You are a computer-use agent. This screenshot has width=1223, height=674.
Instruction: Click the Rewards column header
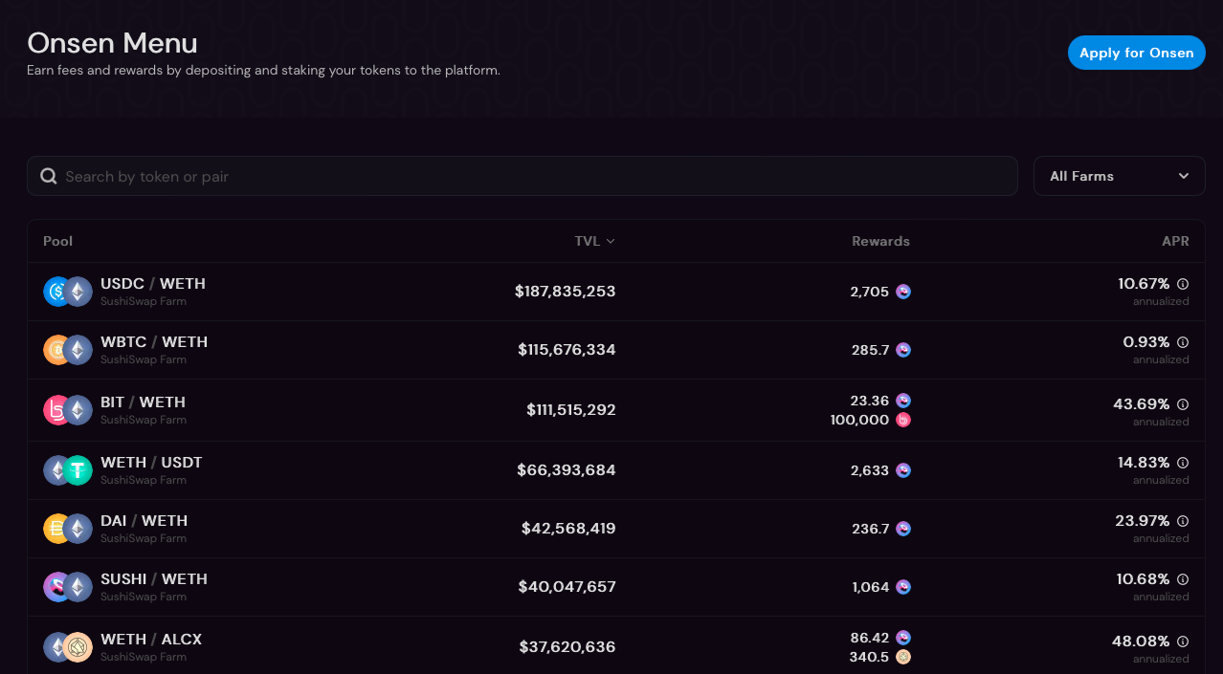[880, 241]
